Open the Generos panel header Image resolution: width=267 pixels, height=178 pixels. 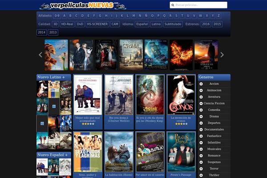pos(214,77)
